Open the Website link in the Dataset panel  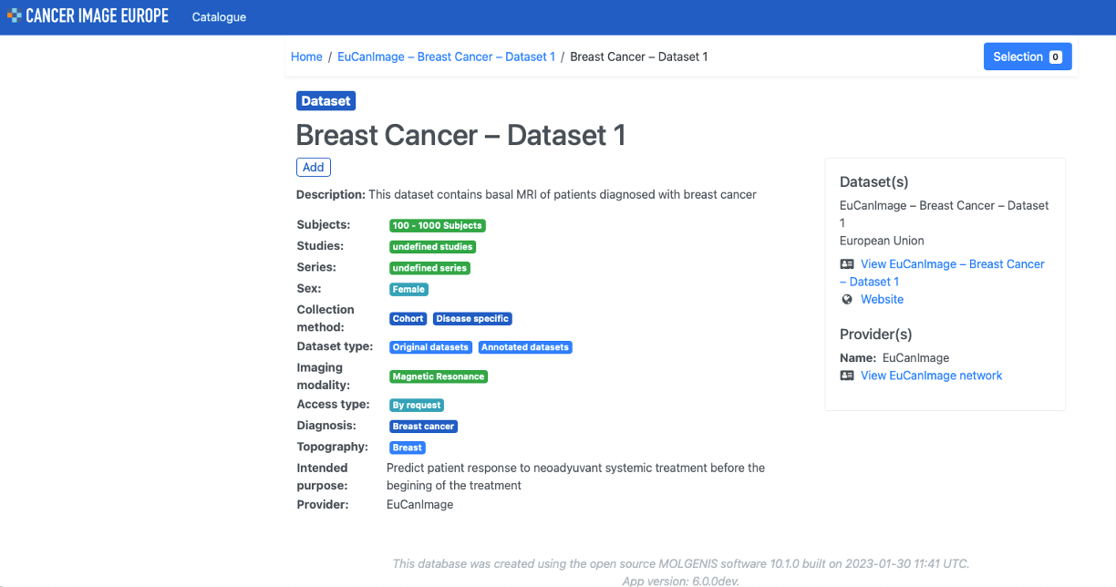coord(882,299)
